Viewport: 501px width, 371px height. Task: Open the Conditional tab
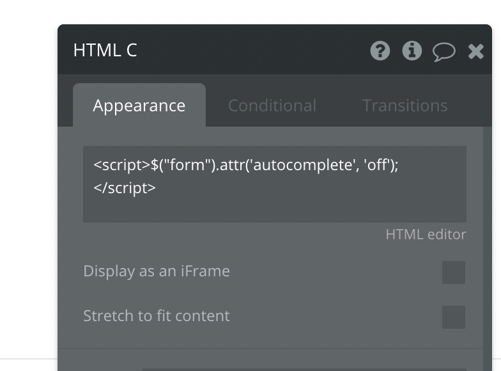point(272,106)
